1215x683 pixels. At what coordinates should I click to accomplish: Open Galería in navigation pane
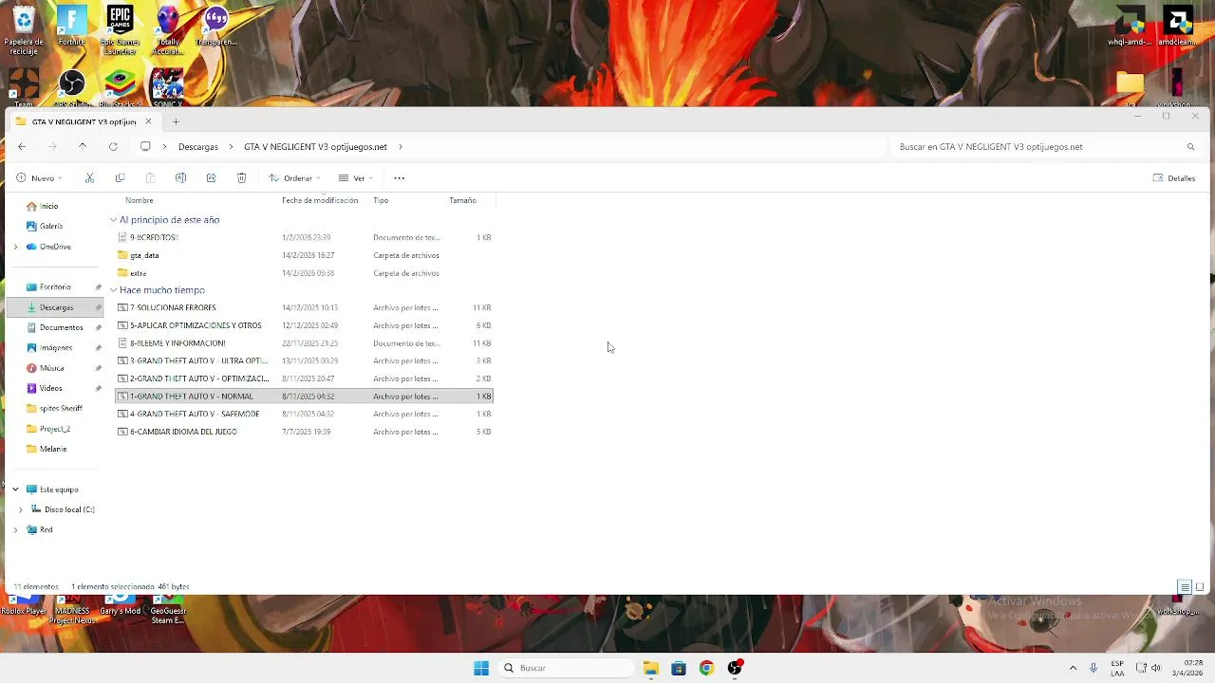point(45,226)
